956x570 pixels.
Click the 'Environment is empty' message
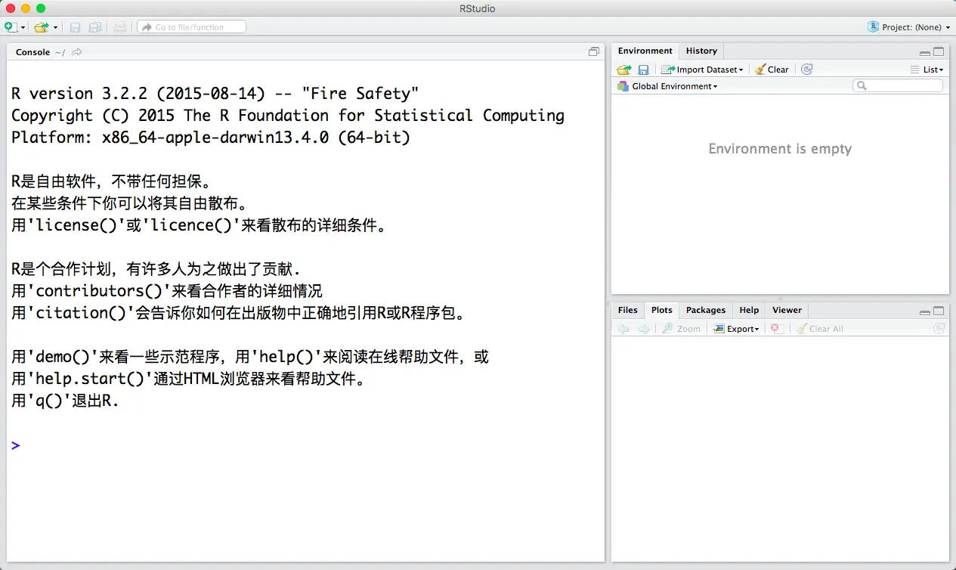(x=780, y=149)
